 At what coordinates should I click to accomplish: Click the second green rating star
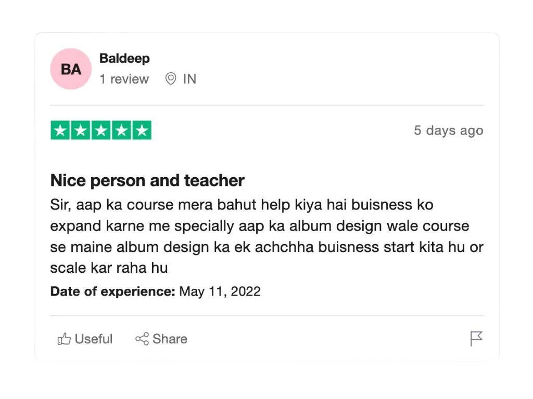click(81, 130)
